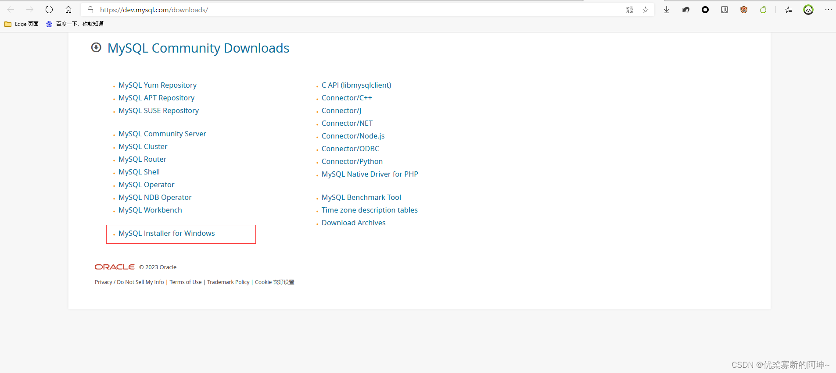Open MySQL Community Server link

(162, 134)
